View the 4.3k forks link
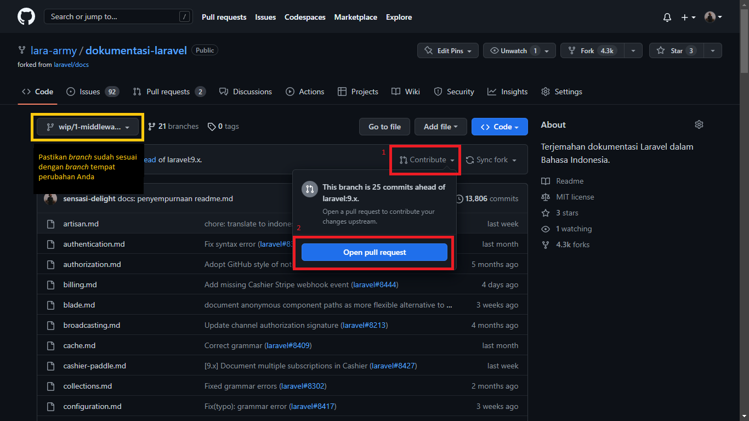 (x=565, y=244)
